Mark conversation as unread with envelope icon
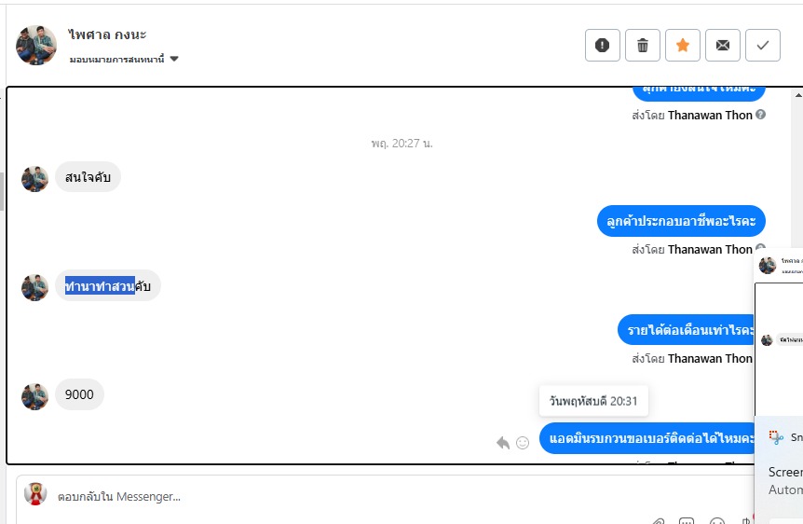The width and height of the screenshot is (803, 524). click(723, 45)
